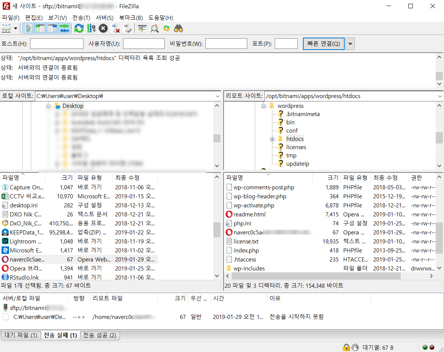This screenshot has width=444, height=352.
Task: Select the .bitnamimeta remote folder
Action: 303,114
